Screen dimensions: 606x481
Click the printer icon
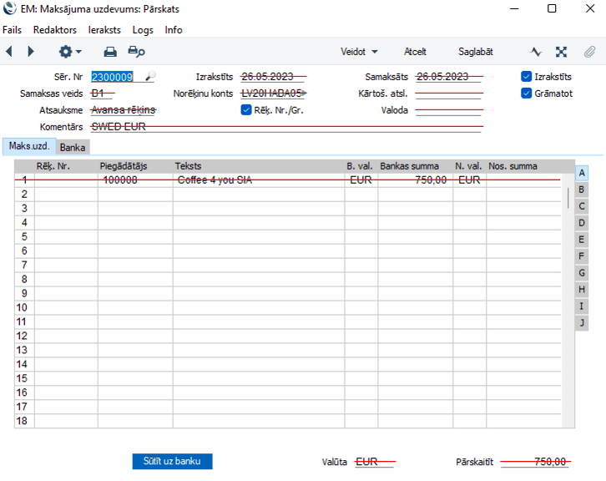tap(110, 52)
